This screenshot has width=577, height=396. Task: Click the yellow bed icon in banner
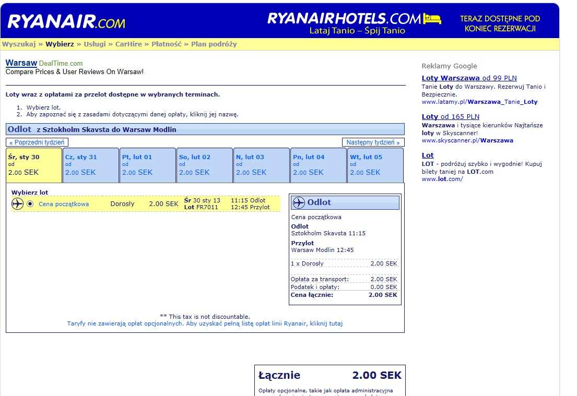click(432, 18)
